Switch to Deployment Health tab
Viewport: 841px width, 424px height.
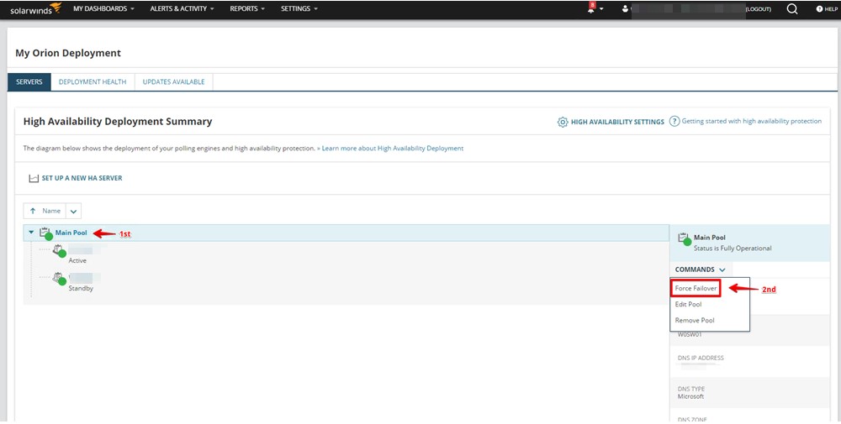(93, 82)
